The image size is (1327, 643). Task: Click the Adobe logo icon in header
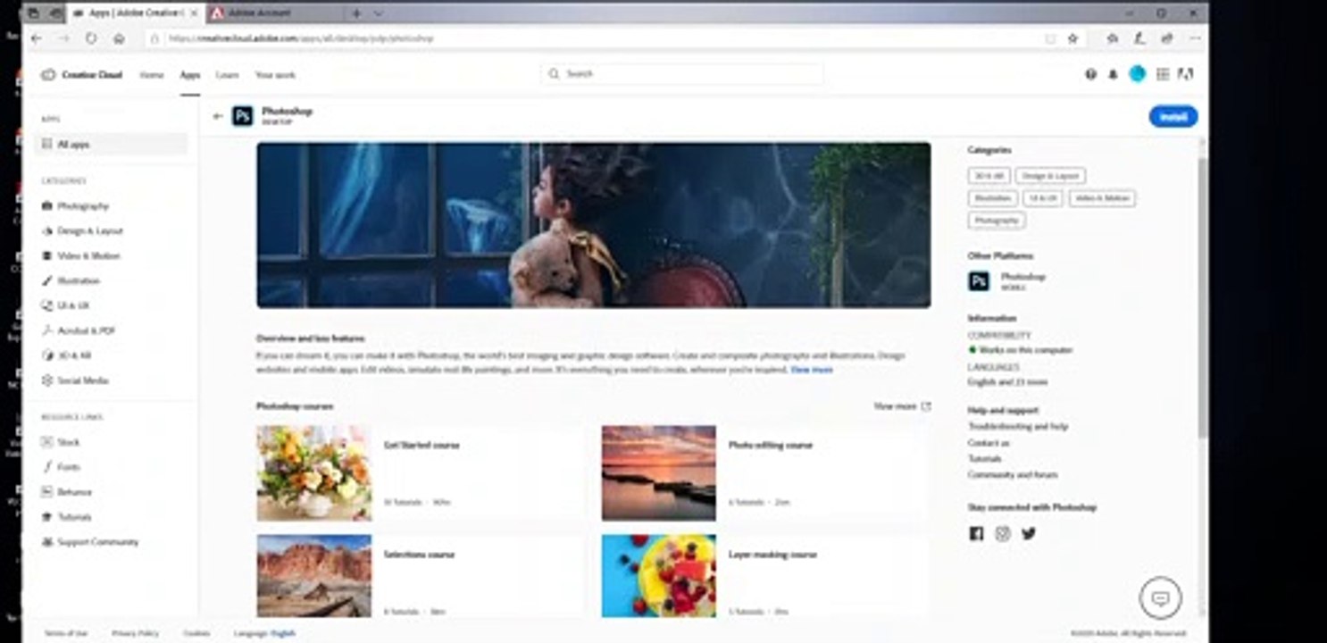(x=1186, y=75)
